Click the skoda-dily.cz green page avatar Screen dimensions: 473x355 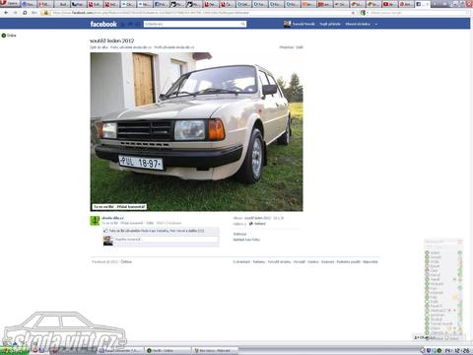tap(95, 221)
